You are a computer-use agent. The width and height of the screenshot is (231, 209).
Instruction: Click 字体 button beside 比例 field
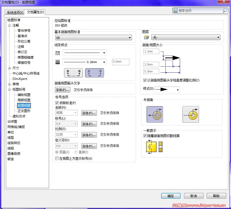(x=89, y=135)
